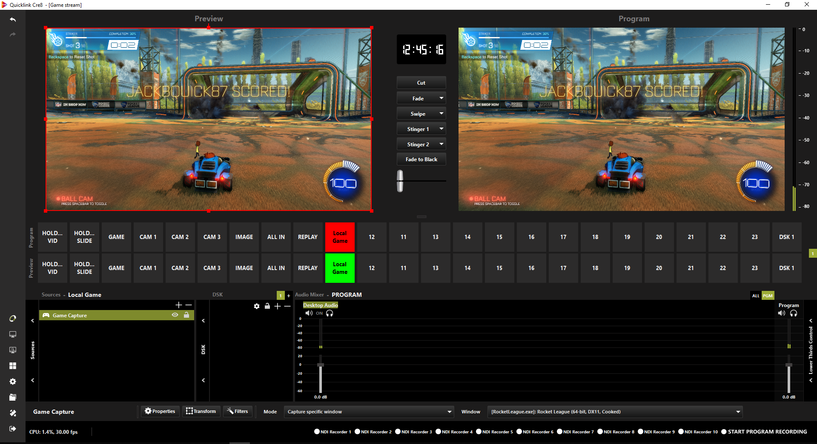Image resolution: width=817 pixels, height=444 pixels.
Task: Click the Fade to Black button
Action: click(x=421, y=159)
